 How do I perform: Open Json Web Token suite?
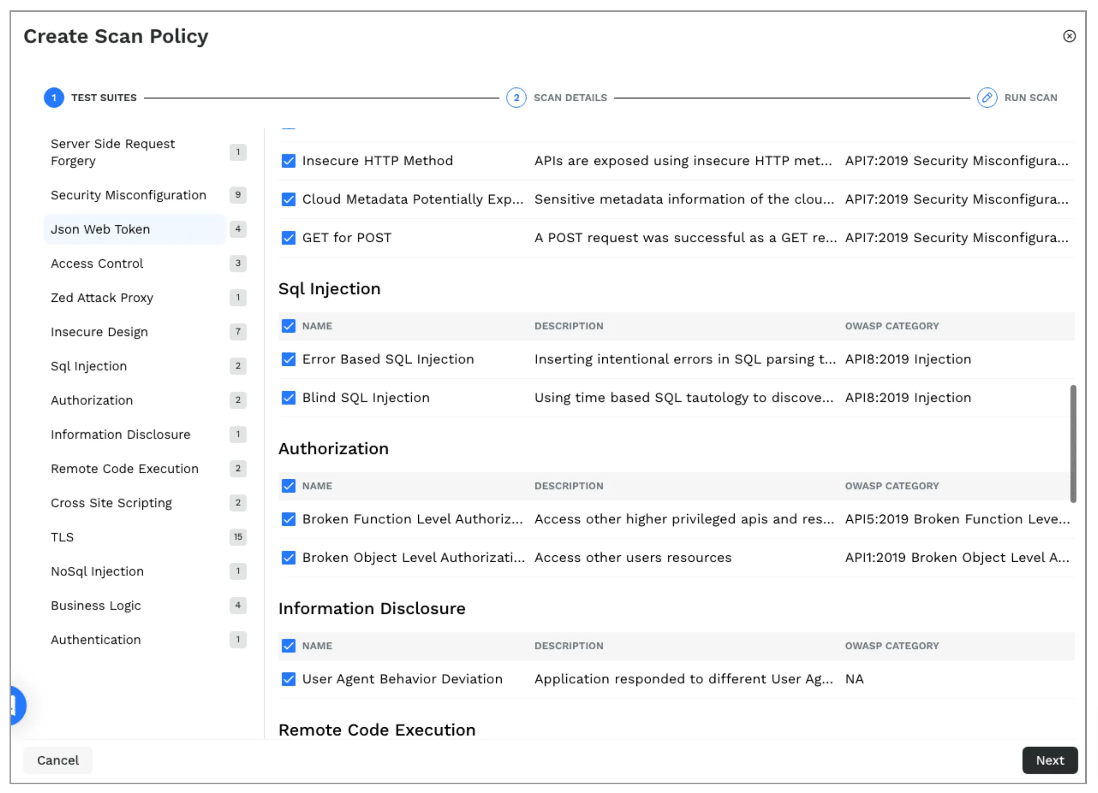(x=135, y=229)
